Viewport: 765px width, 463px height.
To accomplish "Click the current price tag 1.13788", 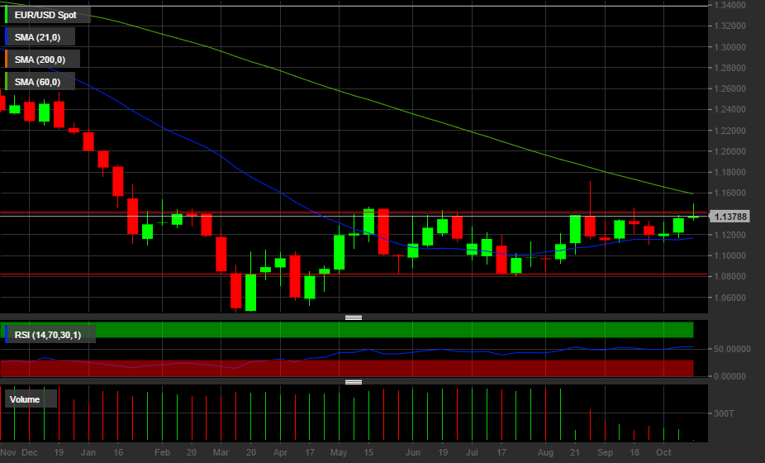I will (x=730, y=217).
